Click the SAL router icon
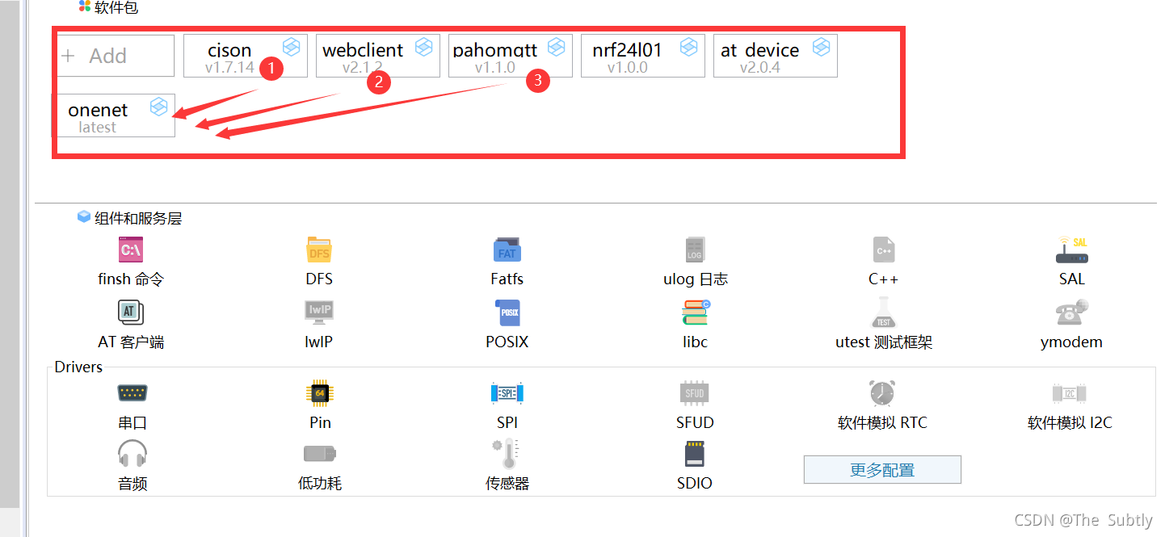This screenshot has height=537, width=1165. coord(1072,250)
